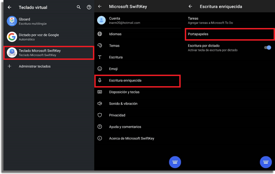
Task: Tap account email inarm20@hotmail.com
Action: click(x=125, y=23)
